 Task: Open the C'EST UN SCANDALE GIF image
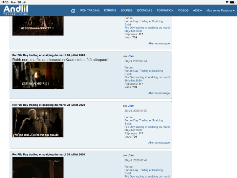coord(38,75)
